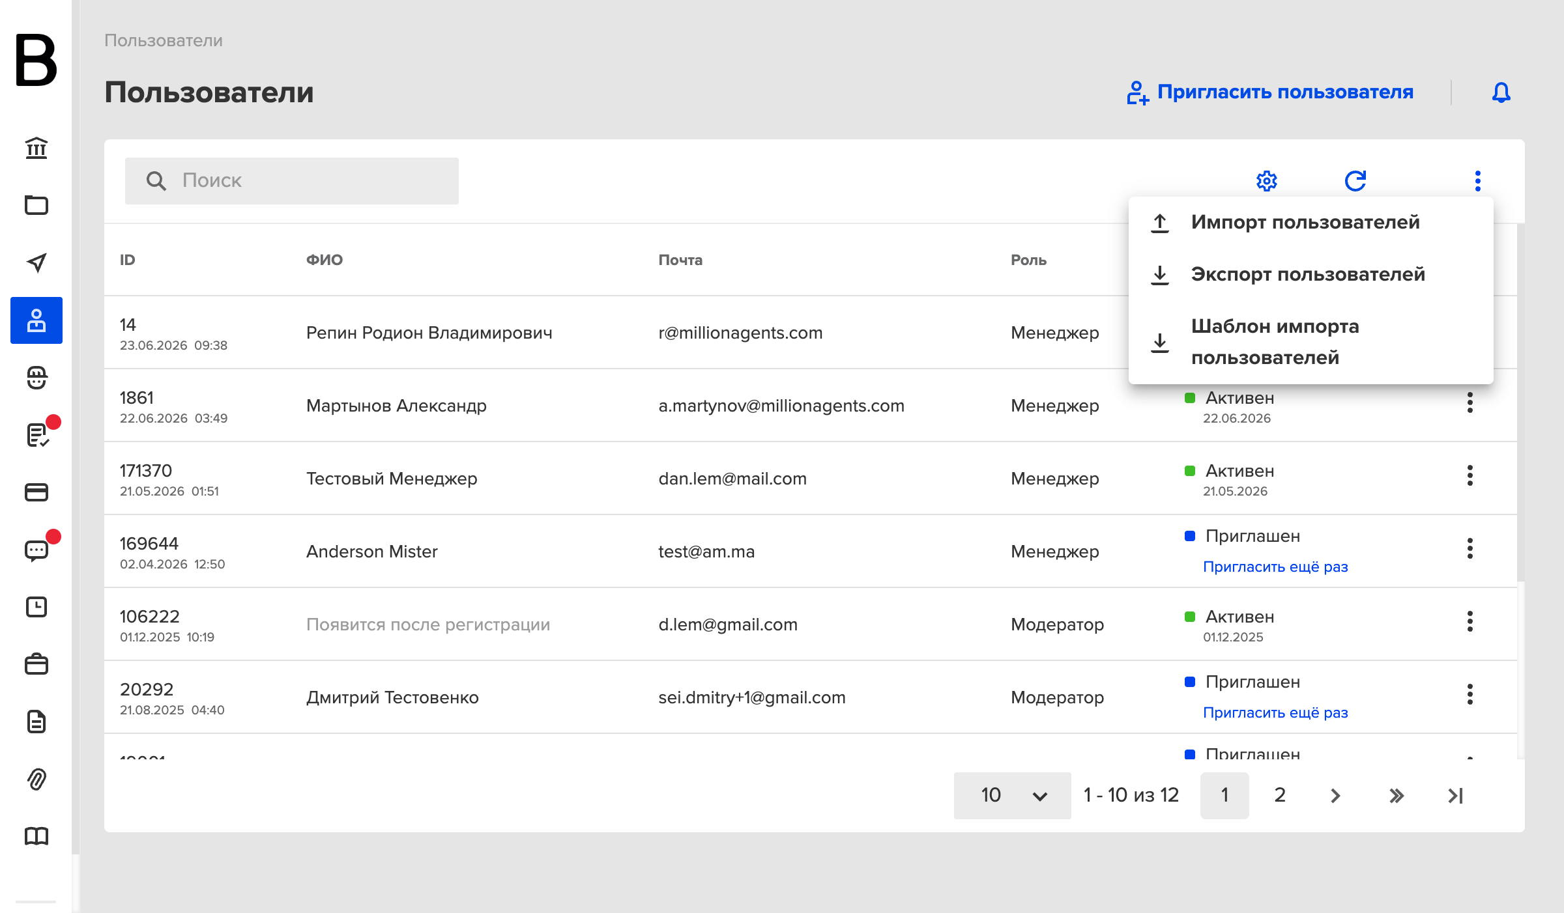Open the checklist sidebar icon with red badge
This screenshot has width=1564, height=913.
click(x=38, y=434)
